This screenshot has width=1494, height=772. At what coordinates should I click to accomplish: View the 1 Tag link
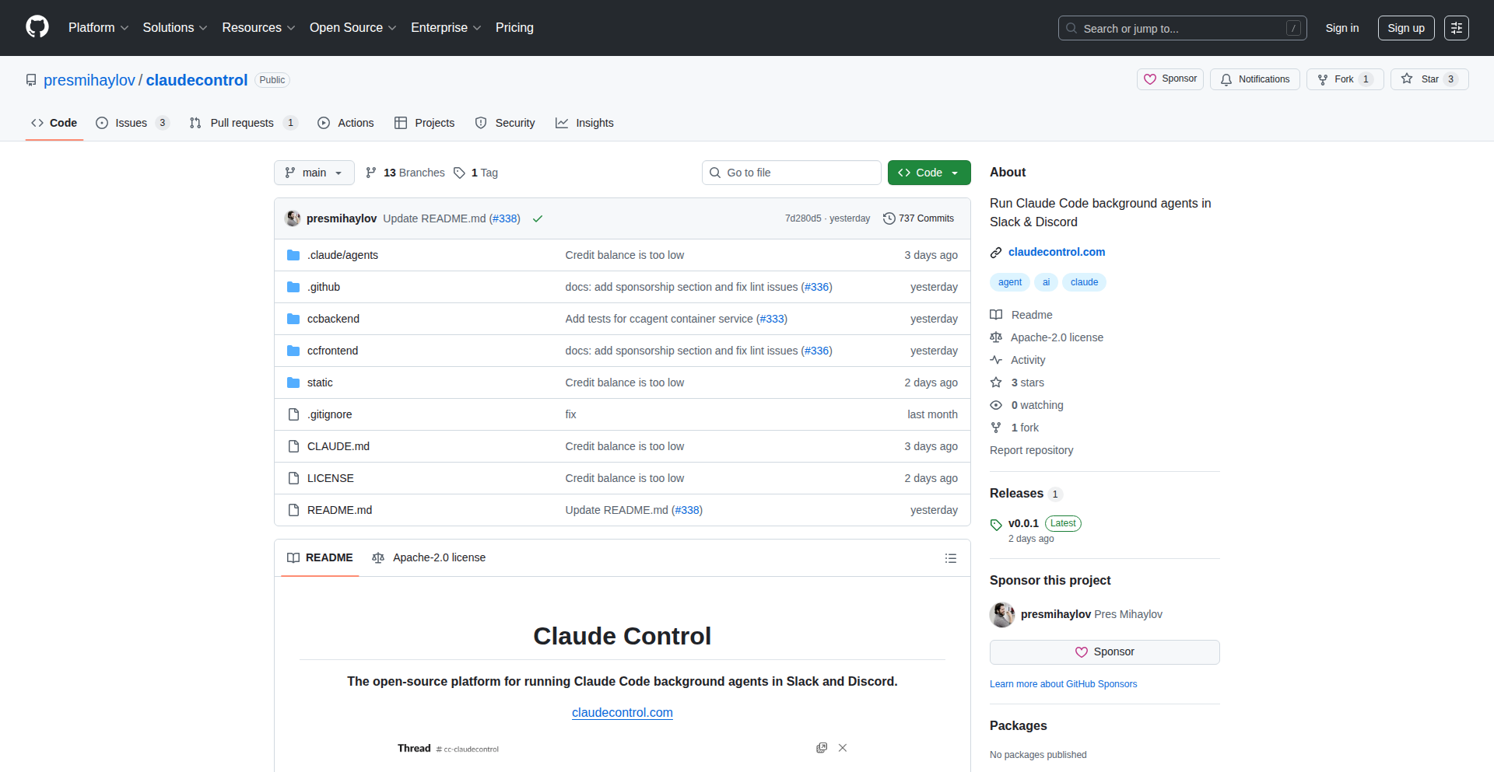[x=476, y=173]
